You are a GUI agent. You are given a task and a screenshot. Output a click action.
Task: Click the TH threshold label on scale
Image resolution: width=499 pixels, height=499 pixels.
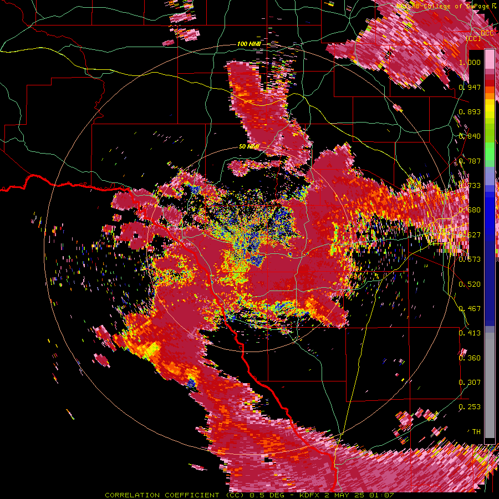point(476,432)
